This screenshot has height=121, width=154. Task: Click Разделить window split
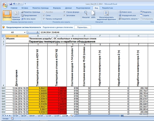146,12
